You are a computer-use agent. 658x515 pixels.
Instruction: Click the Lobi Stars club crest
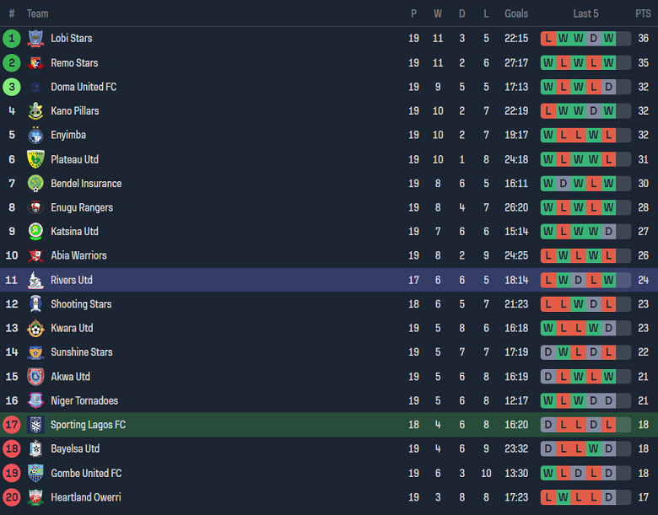tap(35, 38)
